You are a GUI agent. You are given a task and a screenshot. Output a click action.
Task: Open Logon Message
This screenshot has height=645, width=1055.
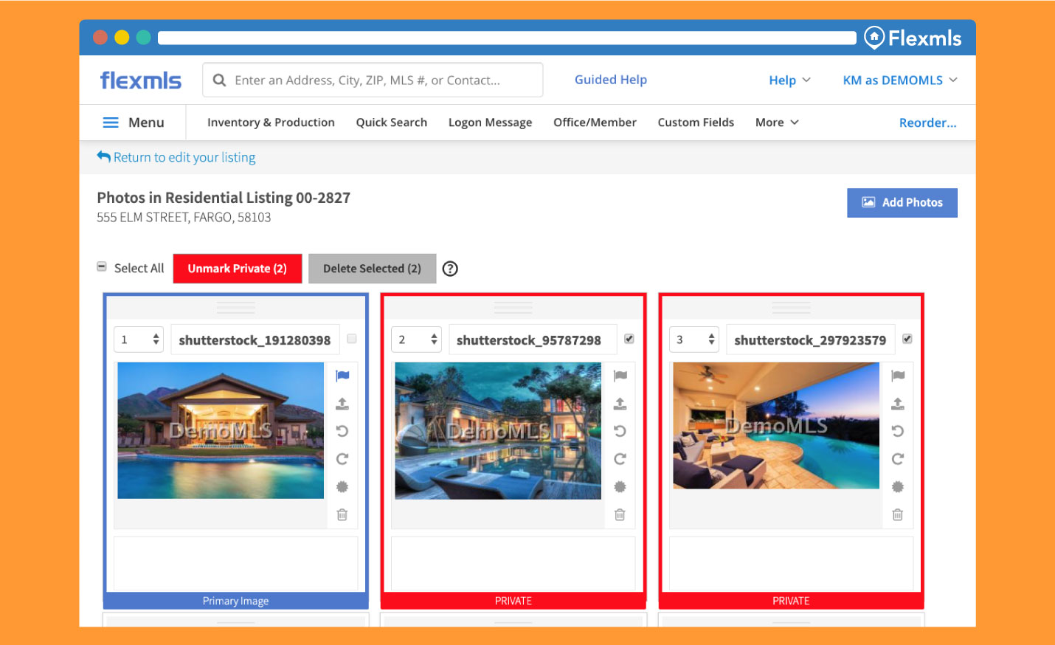point(490,123)
